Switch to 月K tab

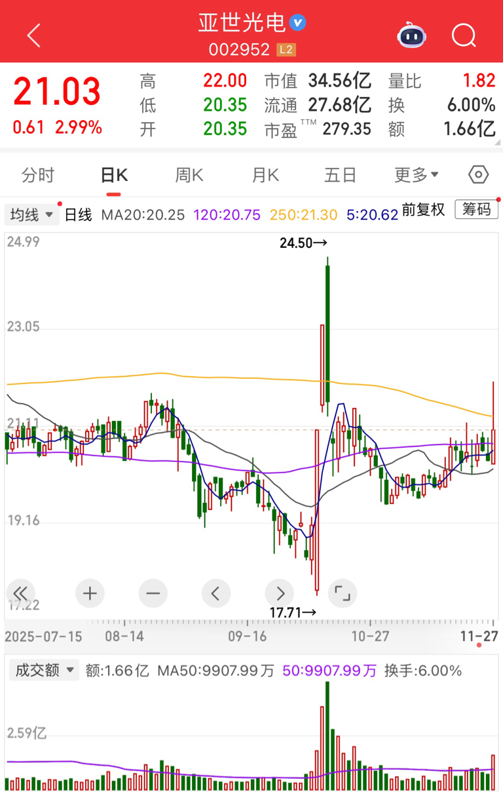tap(265, 175)
